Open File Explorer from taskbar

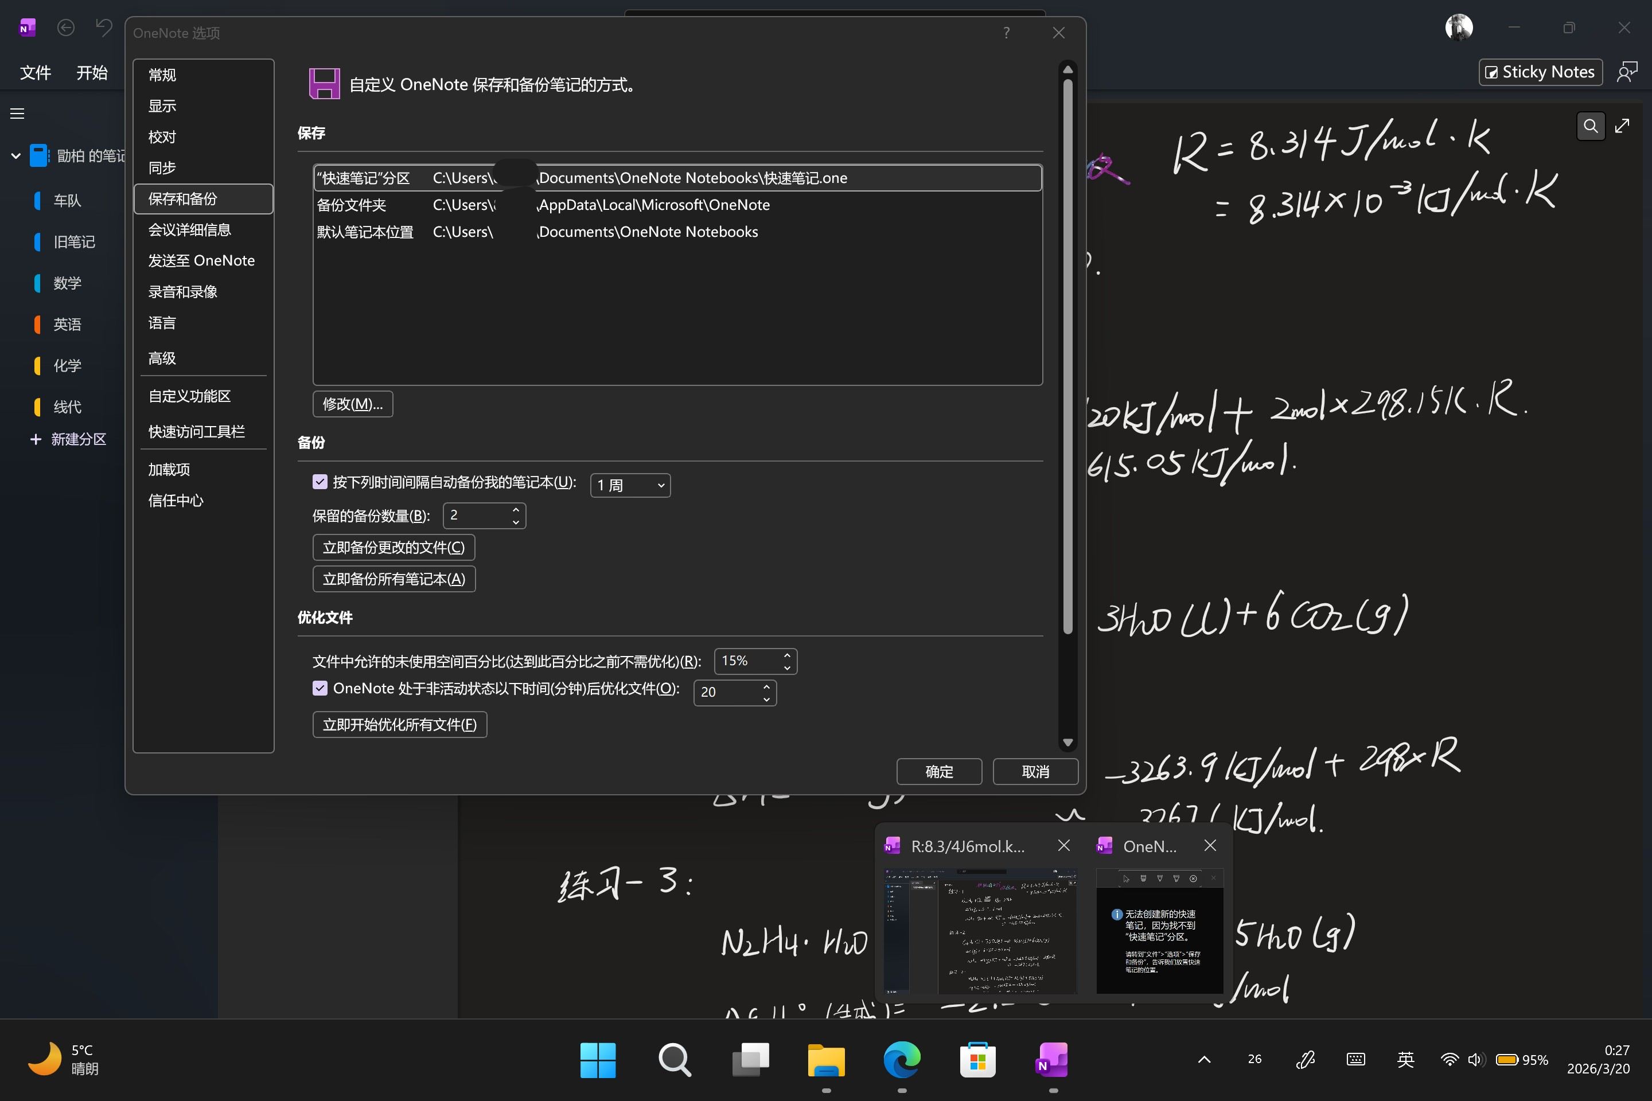(x=826, y=1060)
